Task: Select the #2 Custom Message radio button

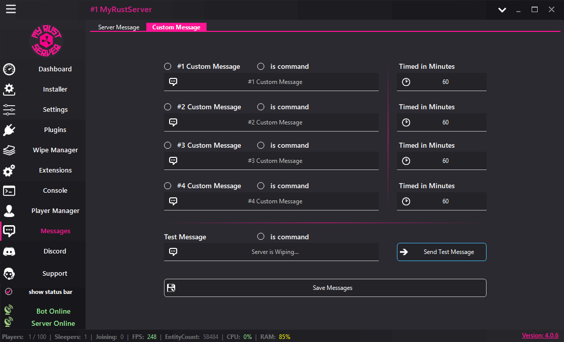Action: [x=168, y=107]
